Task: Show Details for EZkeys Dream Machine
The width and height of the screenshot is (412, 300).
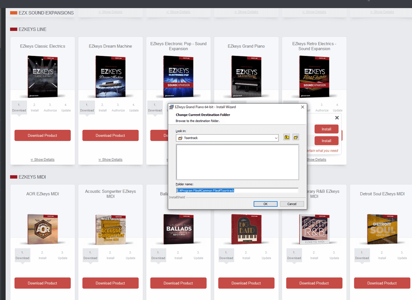Action: pos(111,159)
